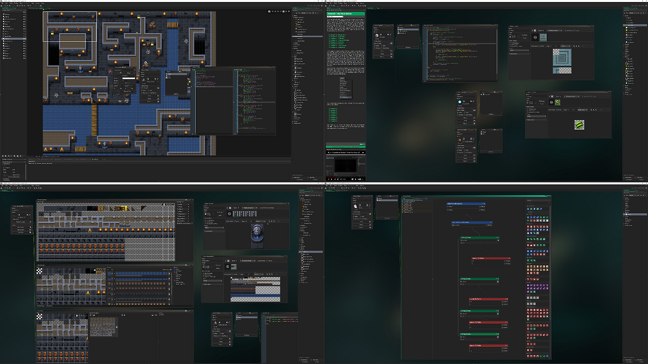Click the search magnifier icon in the Asset Browser

point(297,13)
